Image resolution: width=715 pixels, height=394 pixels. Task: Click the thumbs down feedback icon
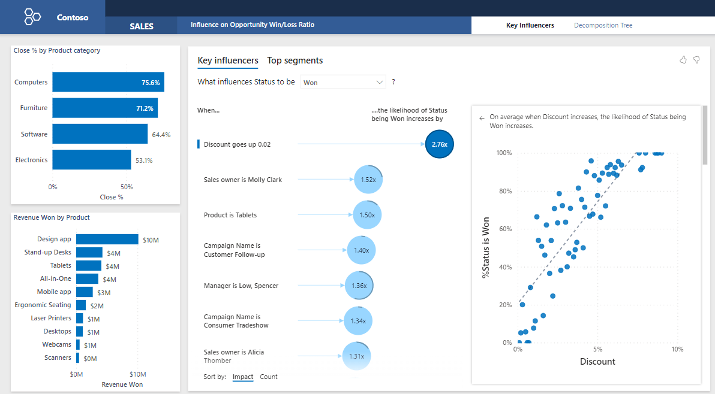pyautogui.click(x=696, y=60)
